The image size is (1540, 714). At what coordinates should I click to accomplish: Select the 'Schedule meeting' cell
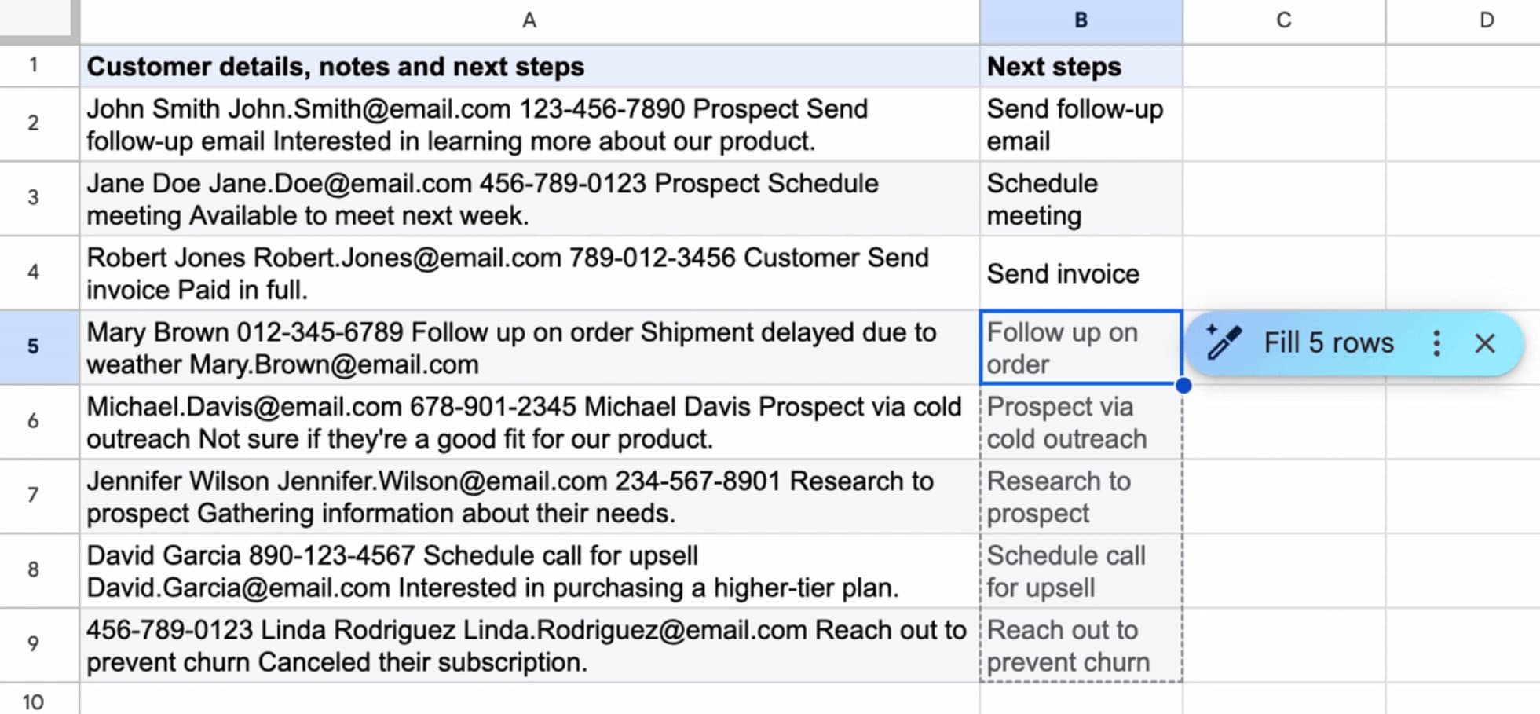[1081, 200]
